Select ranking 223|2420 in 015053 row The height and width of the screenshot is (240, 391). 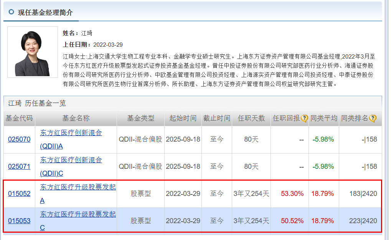[x=363, y=221]
